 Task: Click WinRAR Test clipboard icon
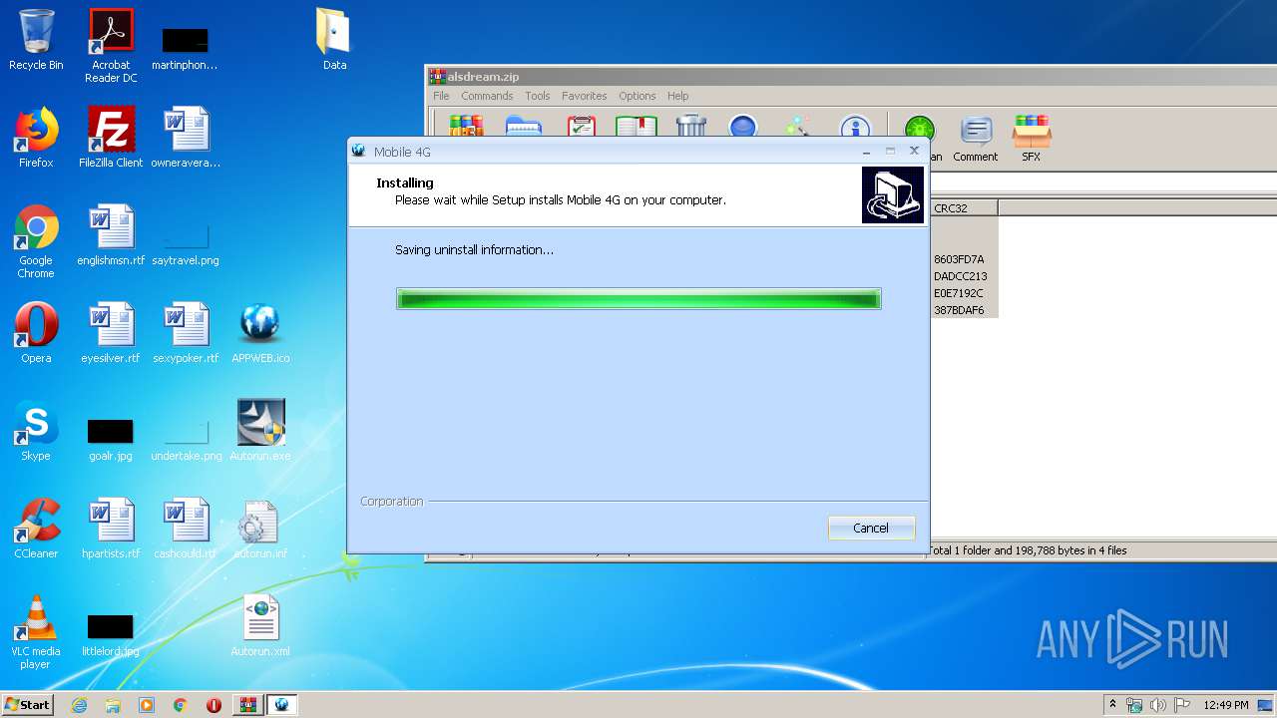(582, 126)
